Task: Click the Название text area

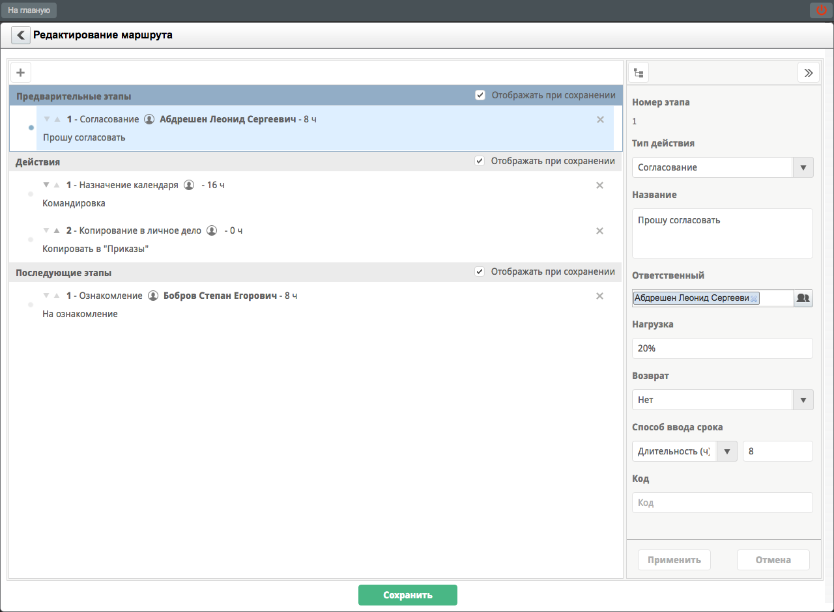Action: coord(723,233)
